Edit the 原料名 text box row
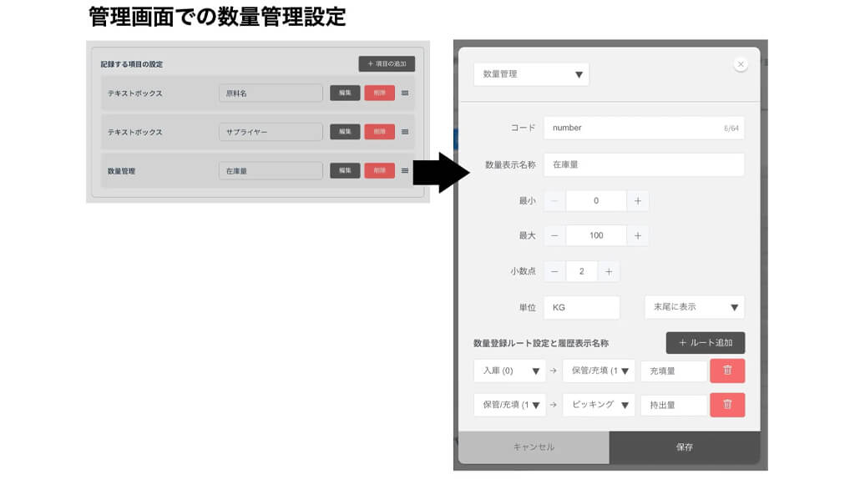The width and height of the screenshot is (855, 479). tap(345, 93)
